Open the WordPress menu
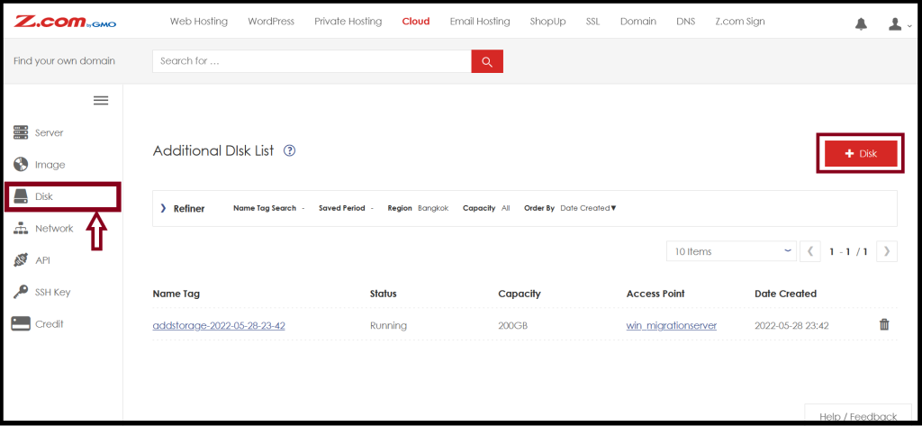Screen dimensions: 922x426 271,22
